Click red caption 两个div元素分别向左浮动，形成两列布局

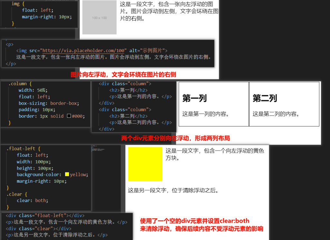(175, 138)
